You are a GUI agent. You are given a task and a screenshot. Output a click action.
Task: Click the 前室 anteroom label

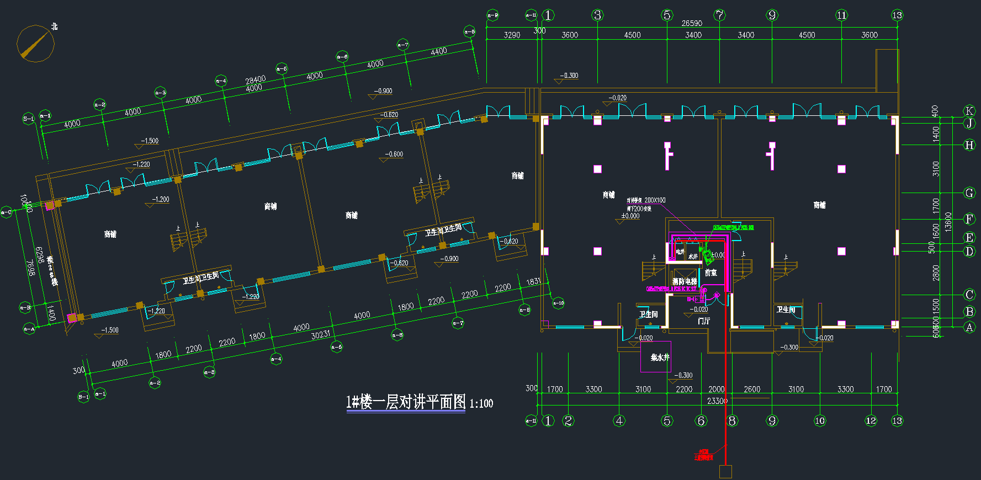(710, 273)
